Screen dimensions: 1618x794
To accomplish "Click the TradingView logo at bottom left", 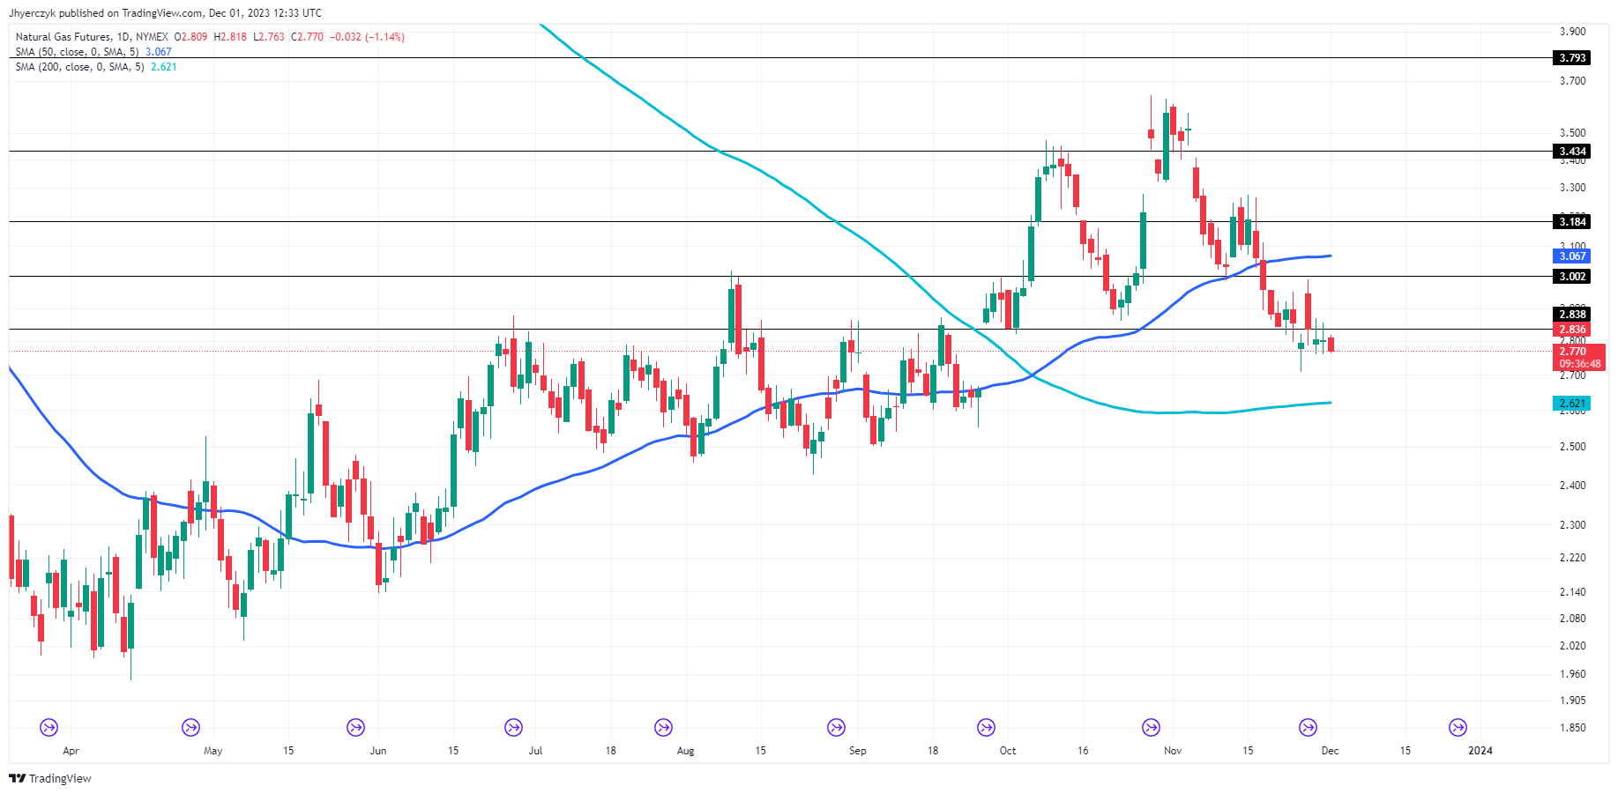I will [50, 778].
